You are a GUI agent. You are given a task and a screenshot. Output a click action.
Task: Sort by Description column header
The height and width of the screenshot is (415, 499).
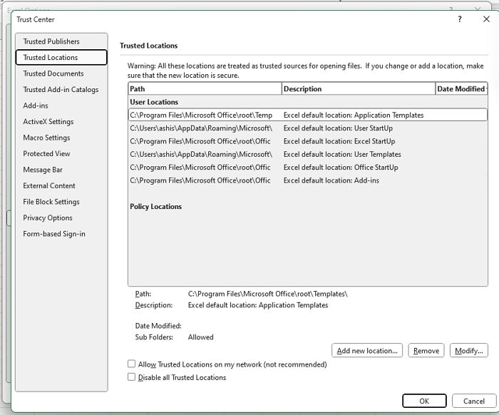click(x=359, y=89)
